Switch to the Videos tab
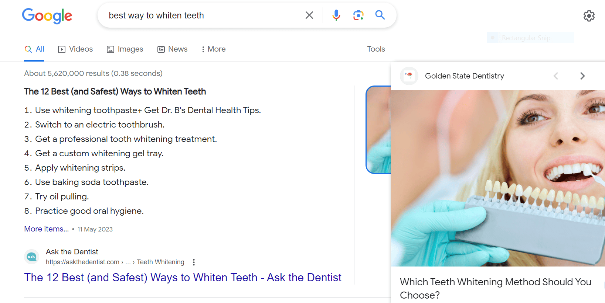605x303 pixels. pos(75,49)
